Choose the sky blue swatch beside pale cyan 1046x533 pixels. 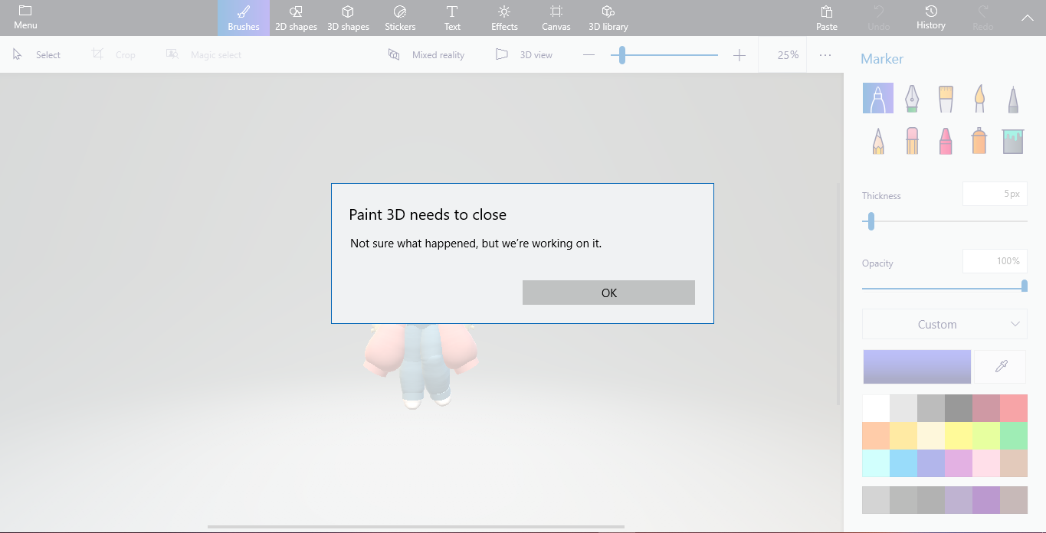(x=903, y=463)
